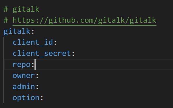Image resolution: width=173 pixels, height=108 pixels.
Task: Click the text cursor after repo colon
Action: 35,64
